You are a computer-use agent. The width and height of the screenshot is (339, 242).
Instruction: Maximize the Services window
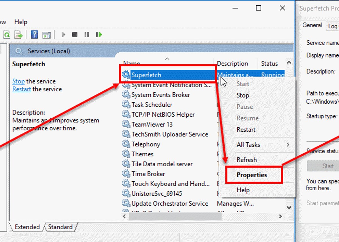tap(258, 8)
